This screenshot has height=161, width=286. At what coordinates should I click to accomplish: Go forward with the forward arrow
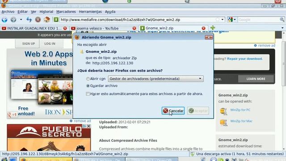[x=13, y=20]
